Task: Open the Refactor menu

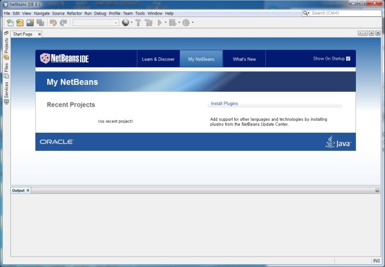Action: pyautogui.click(x=74, y=13)
